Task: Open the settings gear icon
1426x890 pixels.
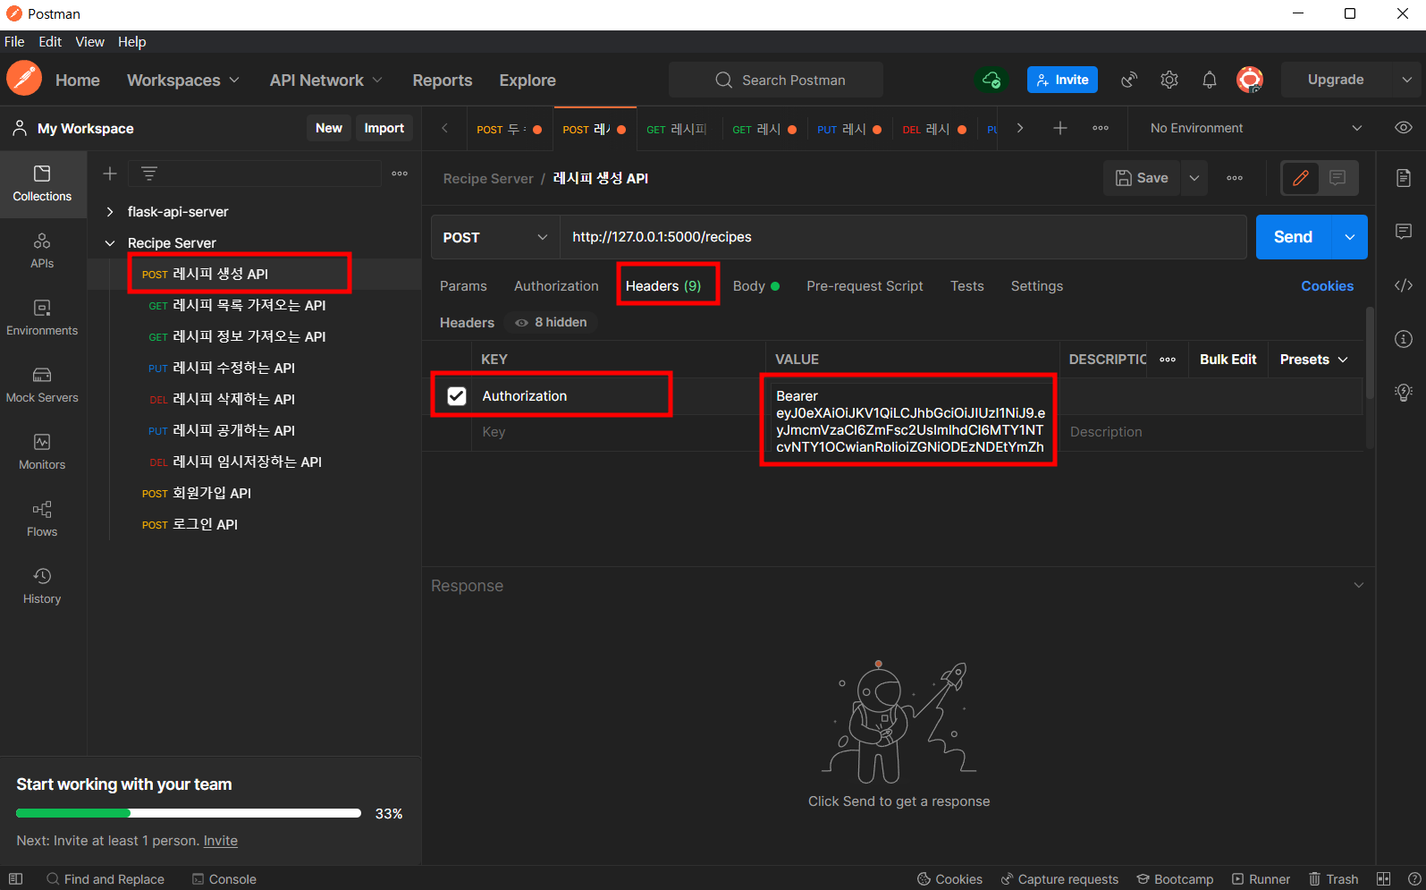Action: (1169, 80)
